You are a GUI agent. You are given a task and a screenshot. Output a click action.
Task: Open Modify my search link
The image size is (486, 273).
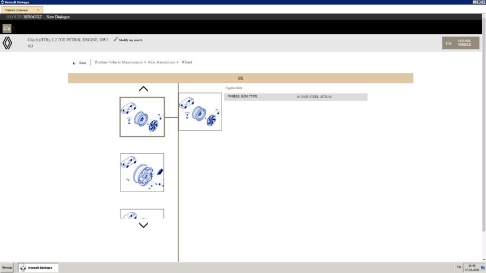131,40
